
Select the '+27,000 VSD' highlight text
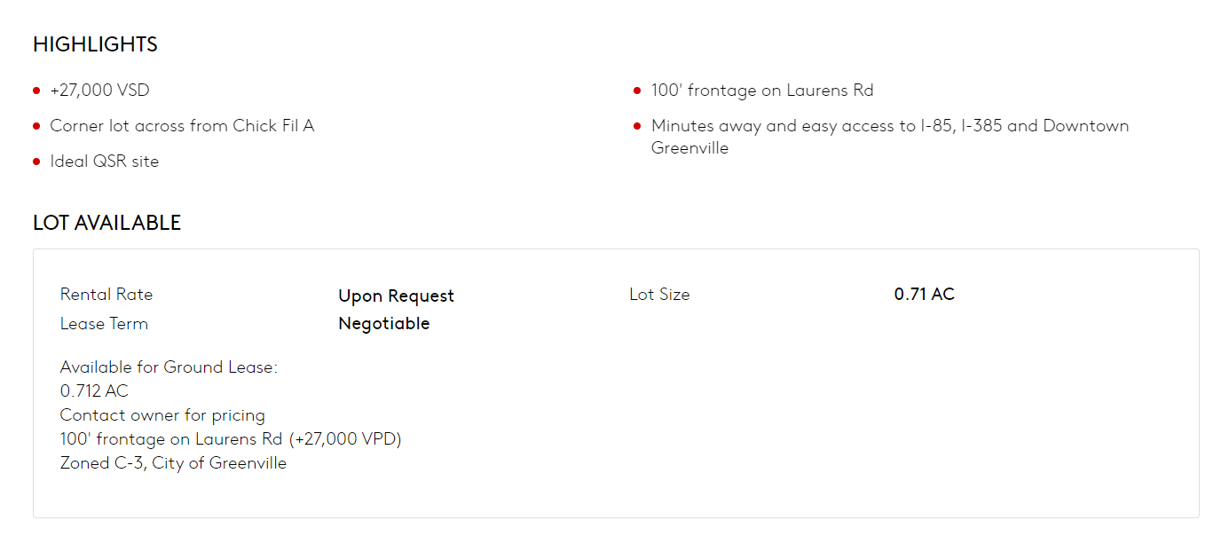pos(99,91)
